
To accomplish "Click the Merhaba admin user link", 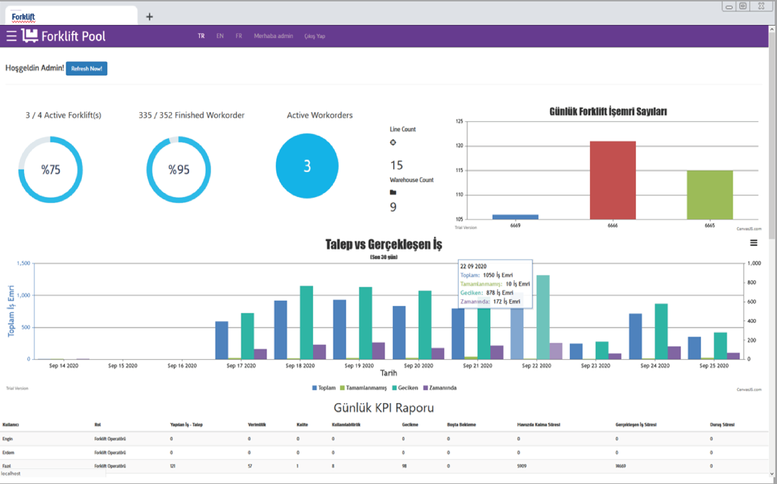I will pyautogui.click(x=273, y=36).
